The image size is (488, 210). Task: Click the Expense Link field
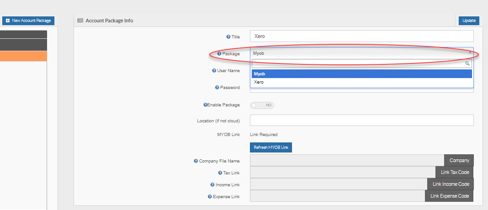(337, 196)
